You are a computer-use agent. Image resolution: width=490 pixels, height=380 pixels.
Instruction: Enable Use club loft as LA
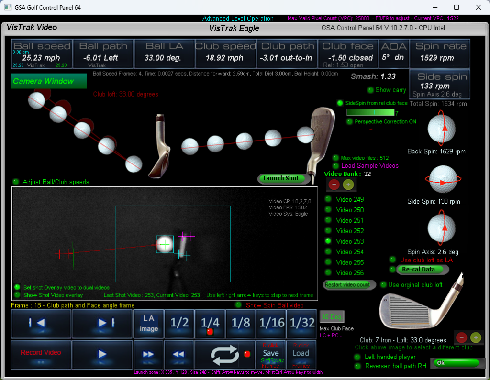(x=393, y=260)
